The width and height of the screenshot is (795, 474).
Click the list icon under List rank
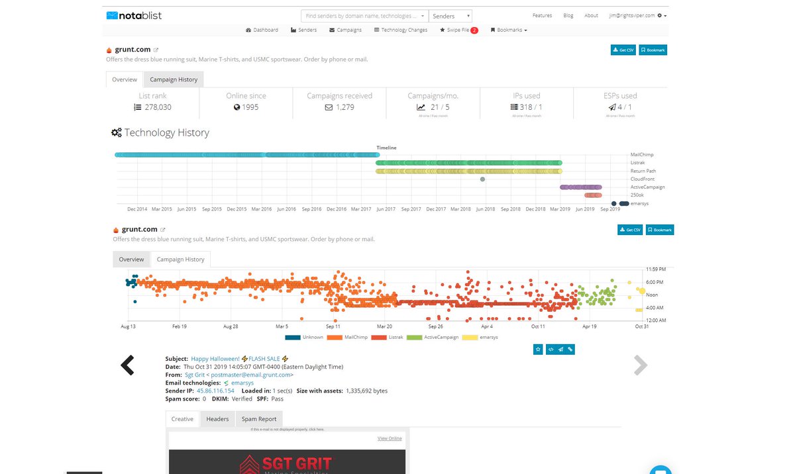point(137,107)
